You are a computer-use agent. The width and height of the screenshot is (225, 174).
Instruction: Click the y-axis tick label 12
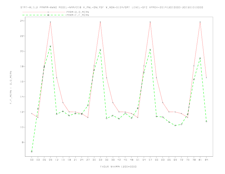22,112
